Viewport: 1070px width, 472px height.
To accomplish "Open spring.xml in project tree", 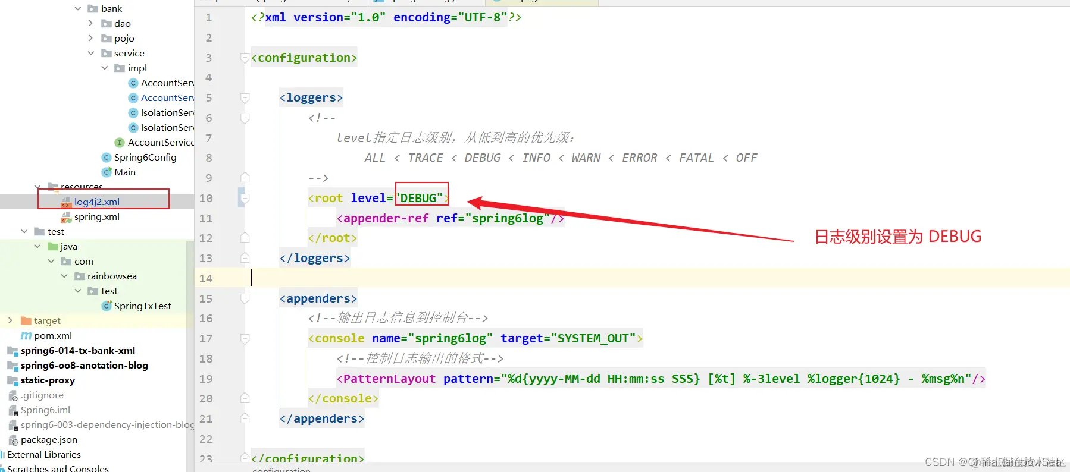I will tap(97, 216).
